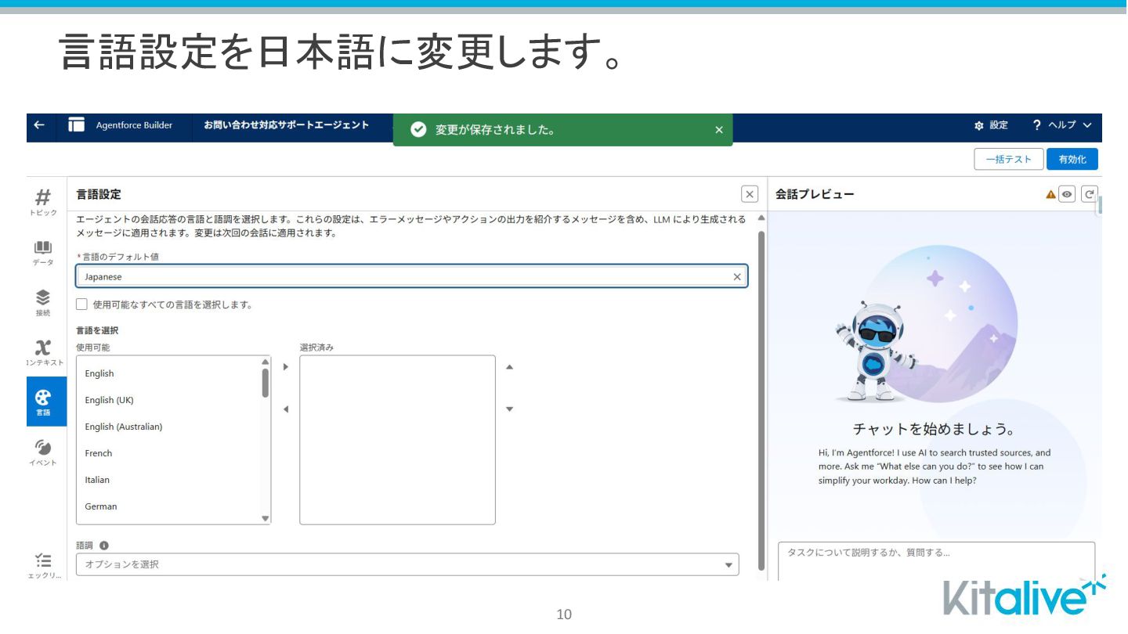Check 使用可能なすべての言語を選択します checkbox
Screen dimensions: 1128x634
click(x=81, y=304)
